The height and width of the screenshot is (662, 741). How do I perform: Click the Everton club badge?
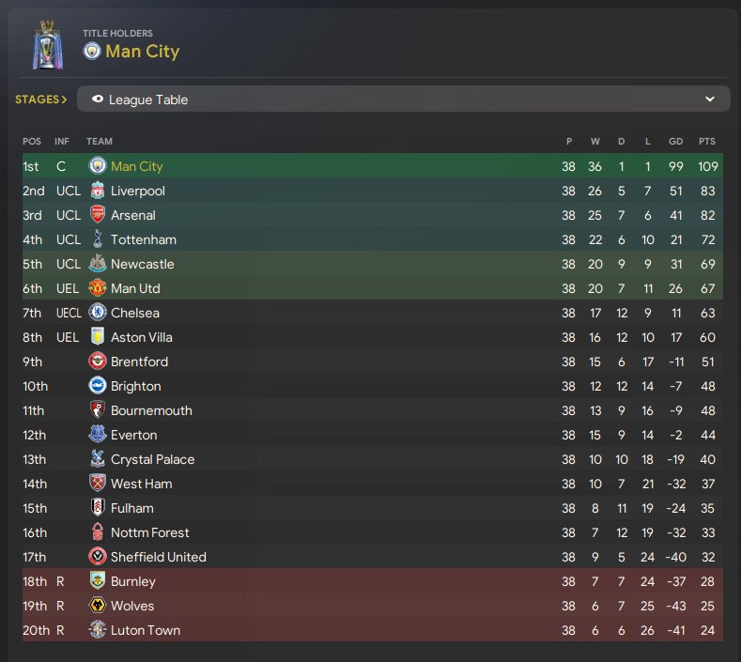pyautogui.click(x=98, y=435)
